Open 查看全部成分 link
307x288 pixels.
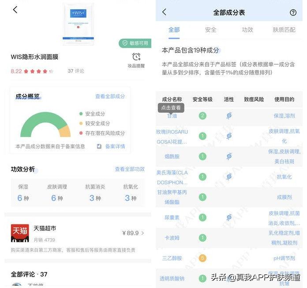[110, 96]
